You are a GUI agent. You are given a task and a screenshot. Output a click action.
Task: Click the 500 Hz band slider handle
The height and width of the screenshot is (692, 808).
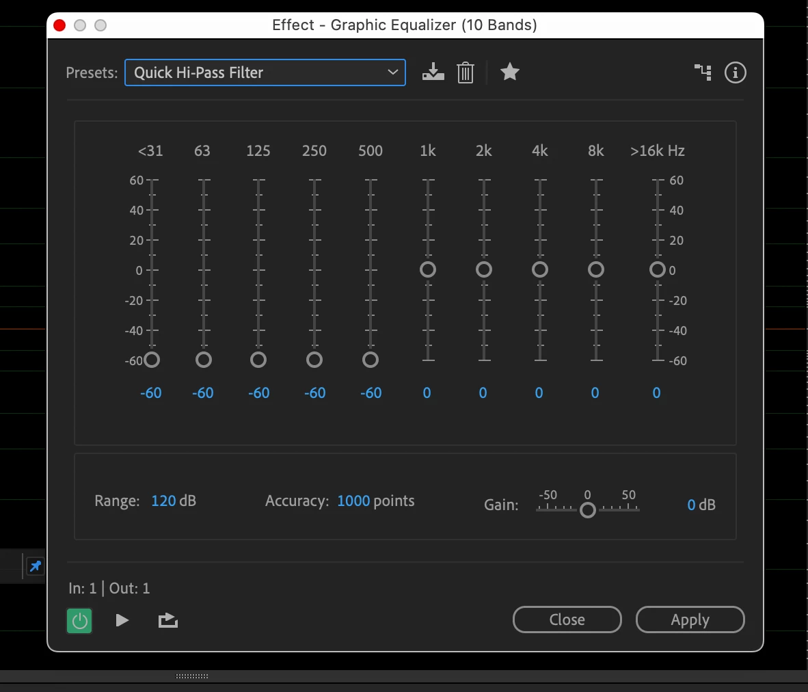point(371,360)
